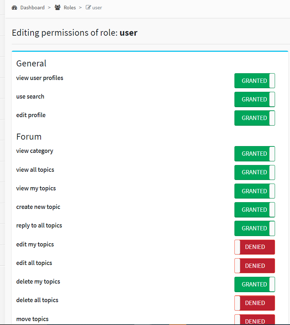Toggle the view my topics permission
290x325 pixels.
(255, 191)
